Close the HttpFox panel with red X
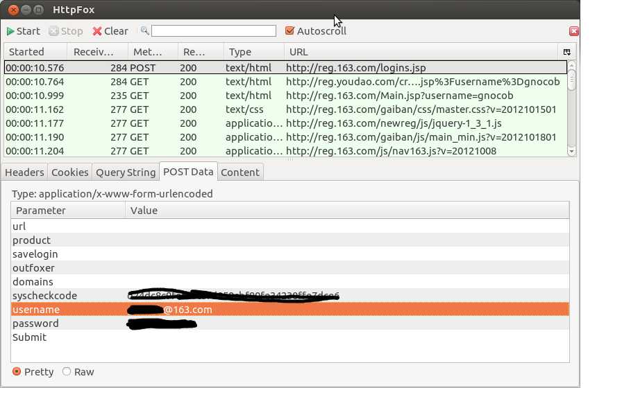This screenshot has height=399, width=622. [x=573, y=31]
